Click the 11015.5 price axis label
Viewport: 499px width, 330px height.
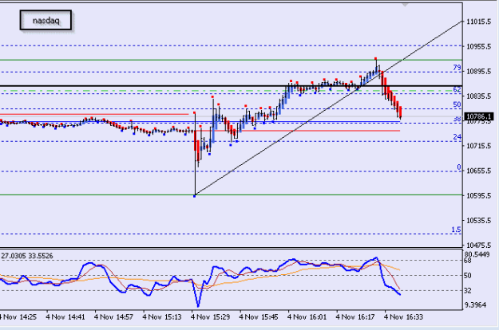click(x=478, y=22)
